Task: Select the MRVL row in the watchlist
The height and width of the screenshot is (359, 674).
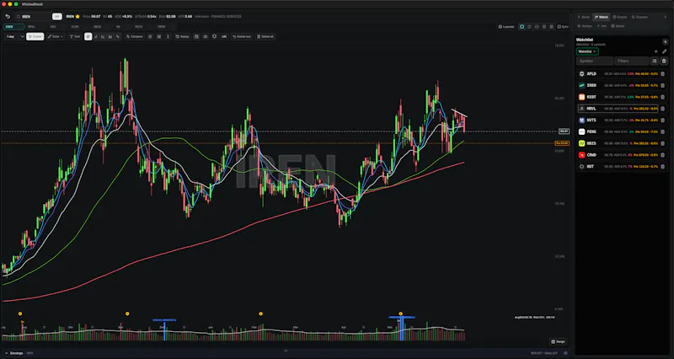Action: coord(622,109)
